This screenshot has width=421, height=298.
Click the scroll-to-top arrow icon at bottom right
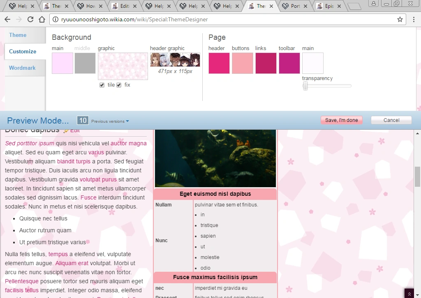pos(409,293)
